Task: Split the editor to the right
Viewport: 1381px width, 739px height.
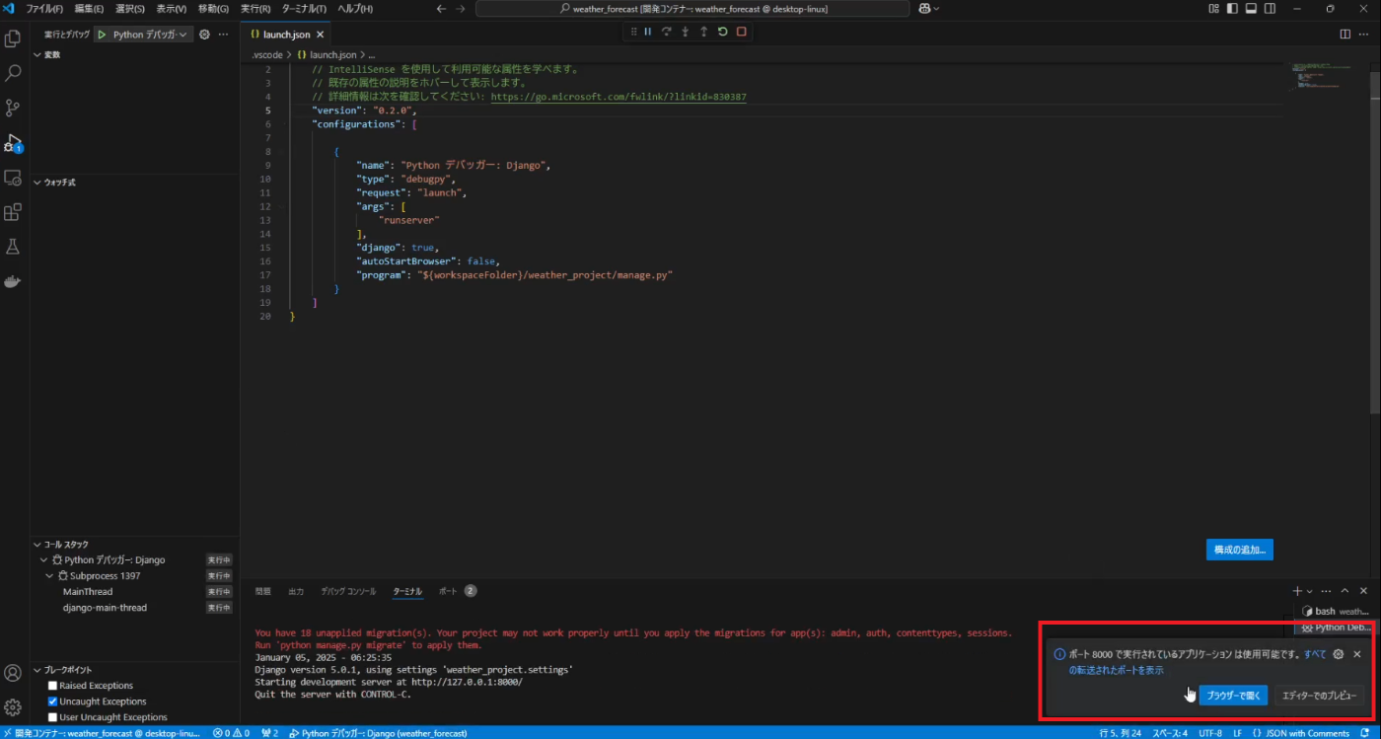Action: (x=1345, y=34)
